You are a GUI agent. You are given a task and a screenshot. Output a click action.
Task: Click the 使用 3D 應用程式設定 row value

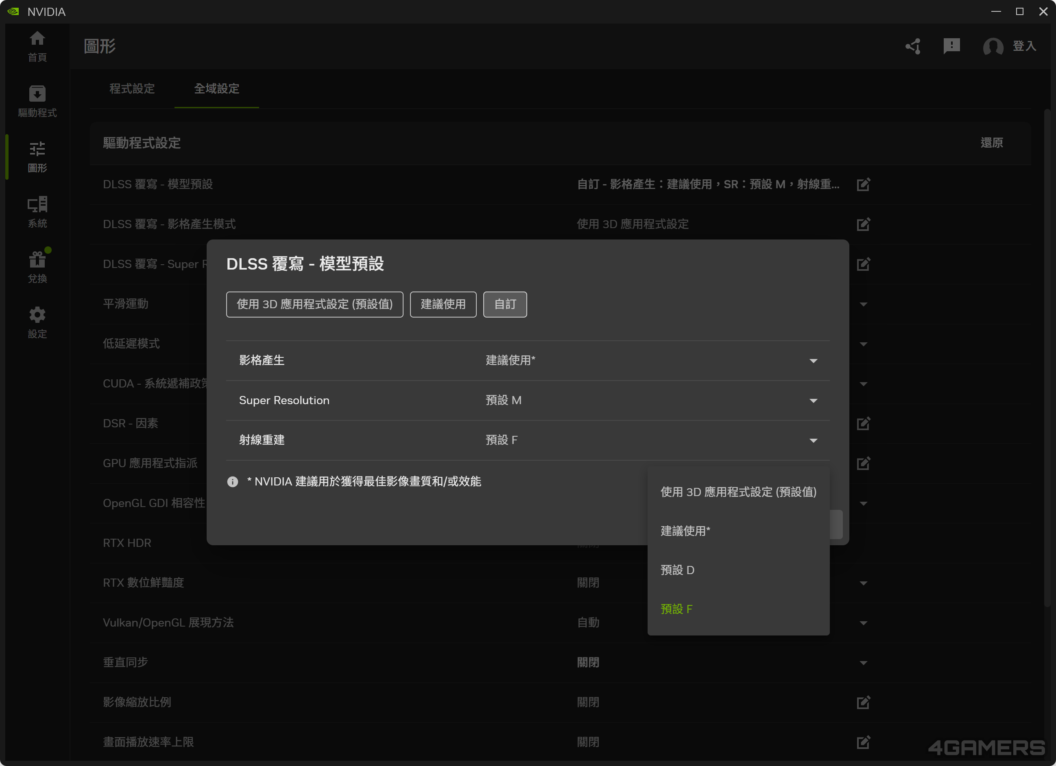click(632, 224)
